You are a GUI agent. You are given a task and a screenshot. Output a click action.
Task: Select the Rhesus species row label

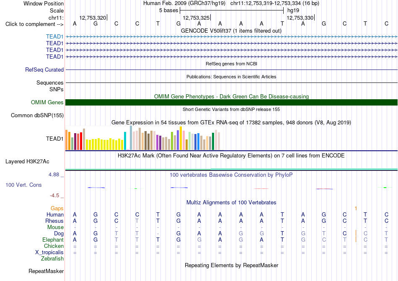54,221
